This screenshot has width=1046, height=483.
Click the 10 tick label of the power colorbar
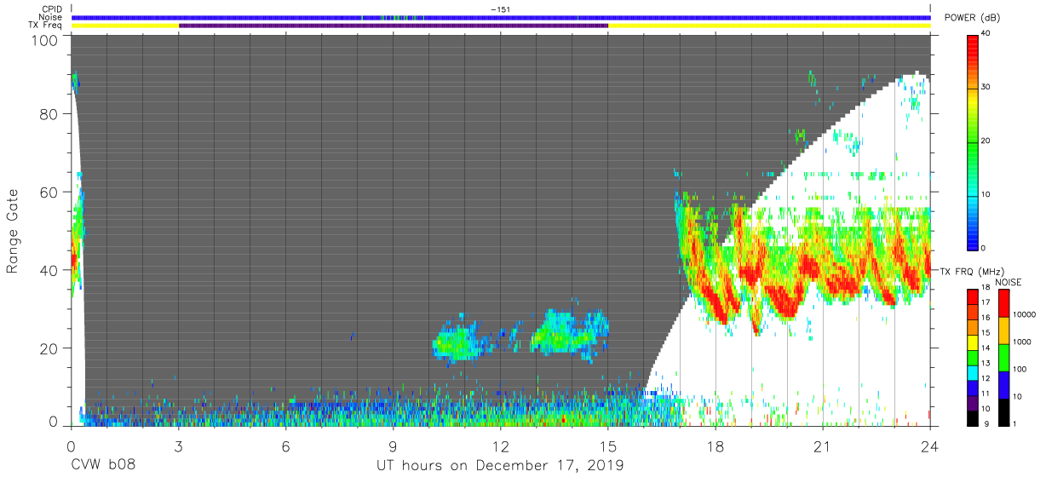click(986, 194)
